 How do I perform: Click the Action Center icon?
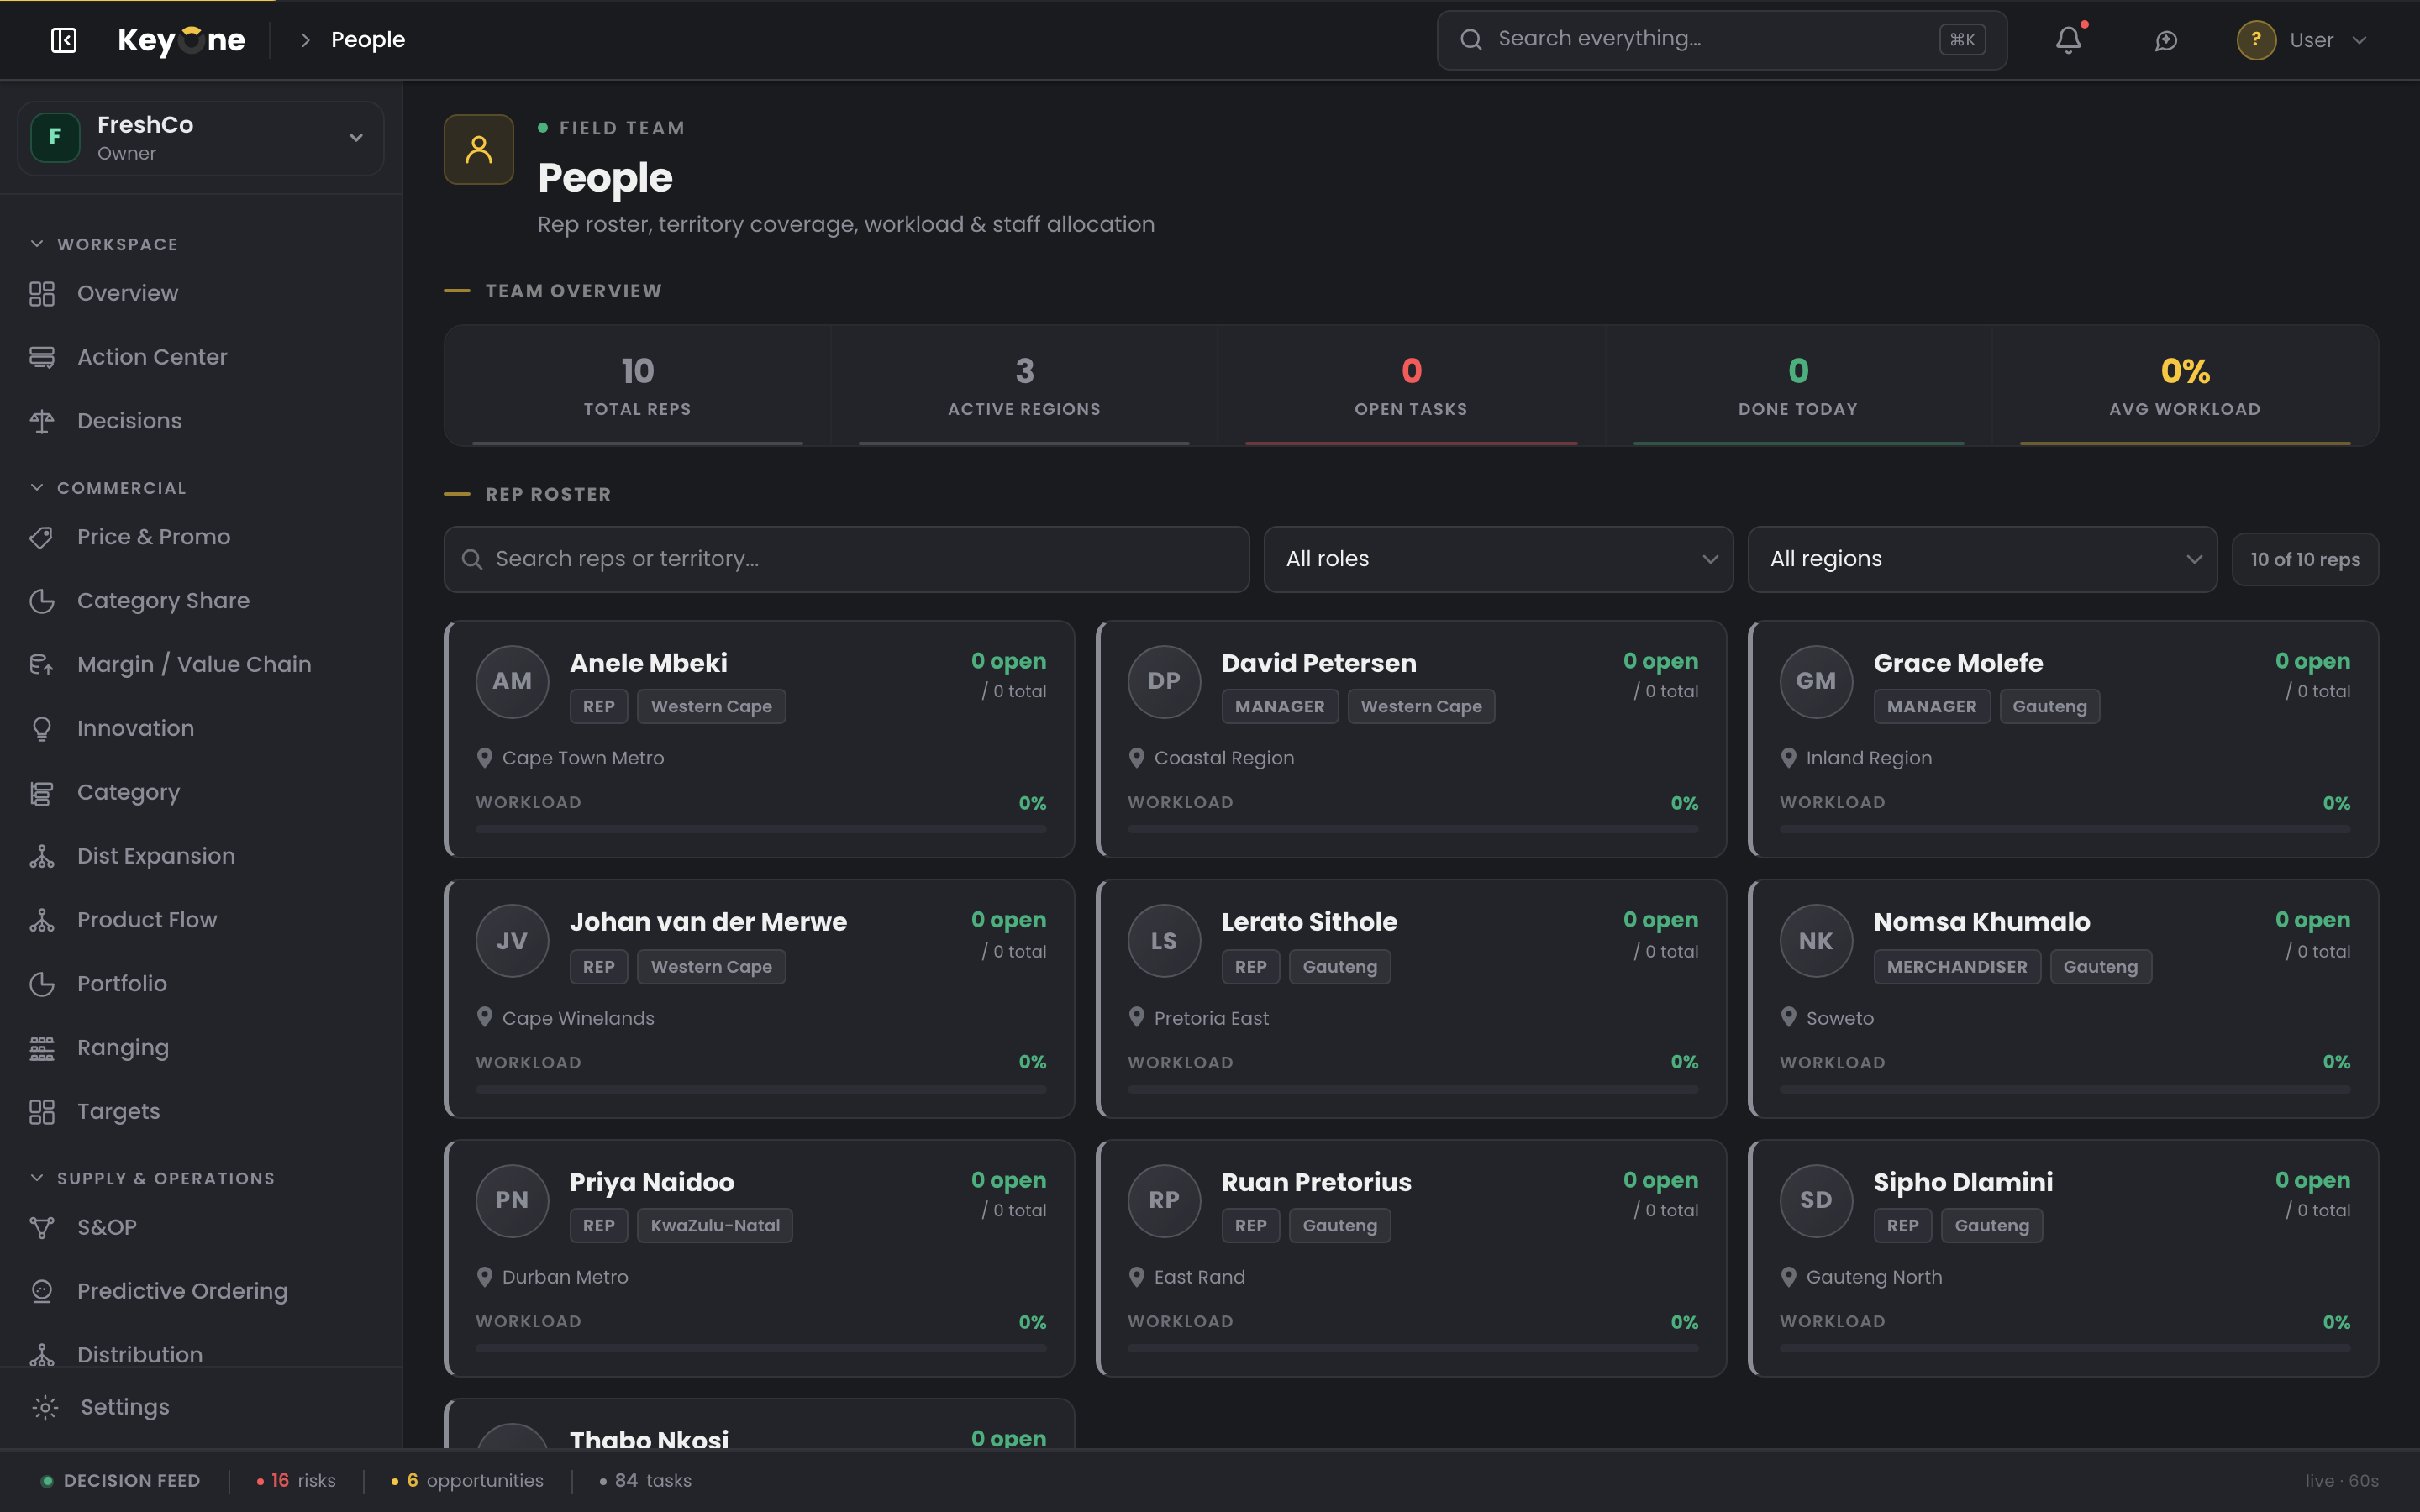42,357
